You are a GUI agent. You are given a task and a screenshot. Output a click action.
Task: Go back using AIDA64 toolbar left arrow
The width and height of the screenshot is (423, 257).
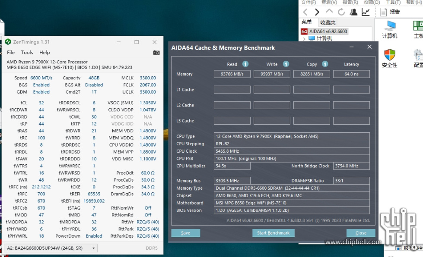point(305,12)
